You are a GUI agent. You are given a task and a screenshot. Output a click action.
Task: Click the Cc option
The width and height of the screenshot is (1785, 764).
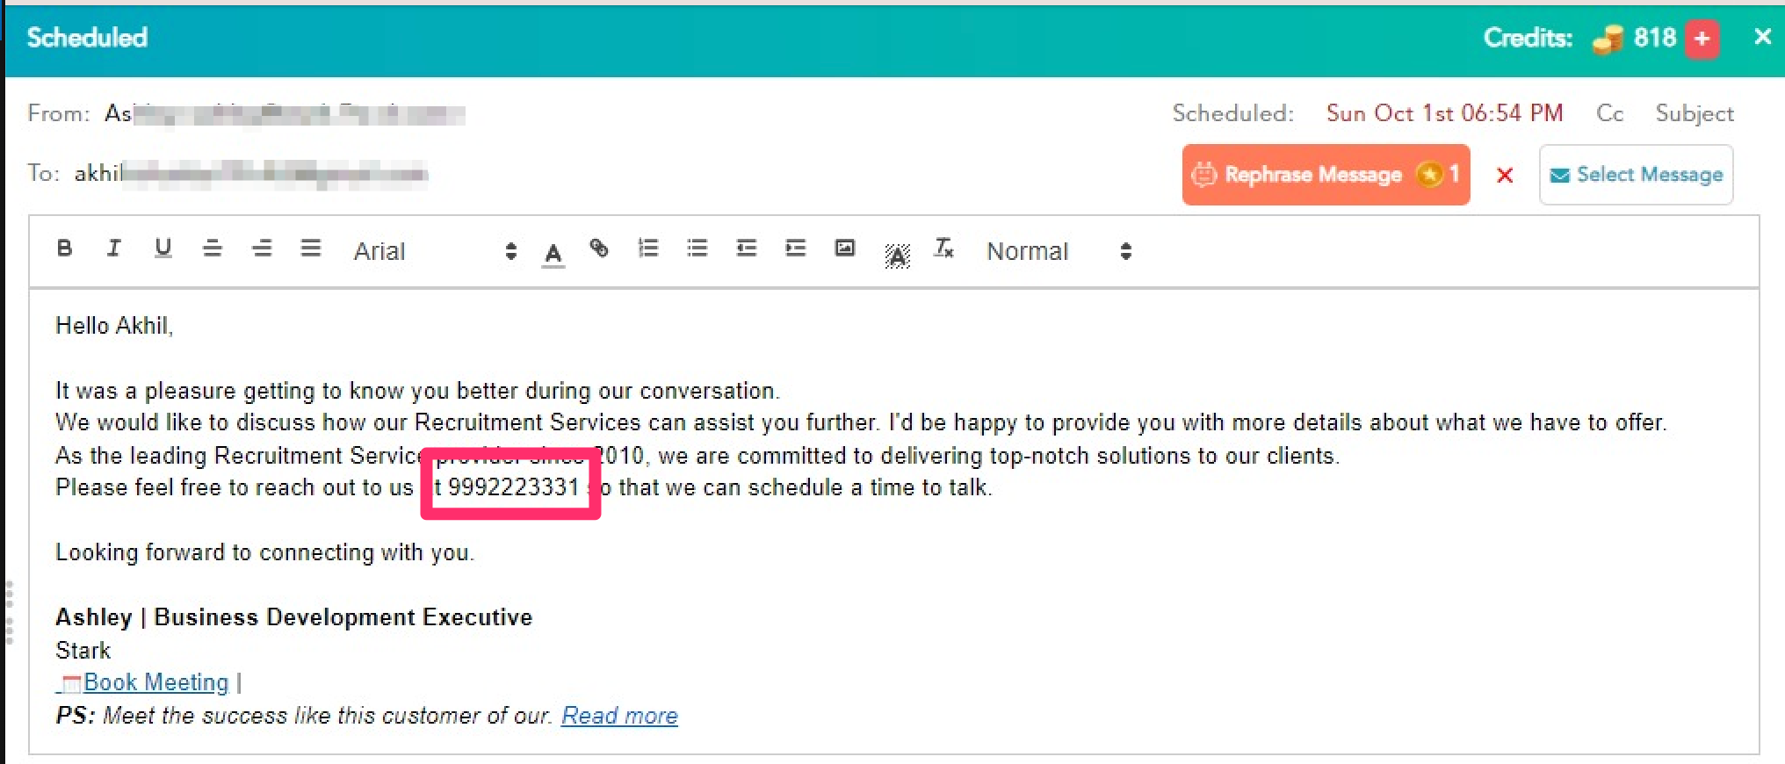[x=1609, y=113]
